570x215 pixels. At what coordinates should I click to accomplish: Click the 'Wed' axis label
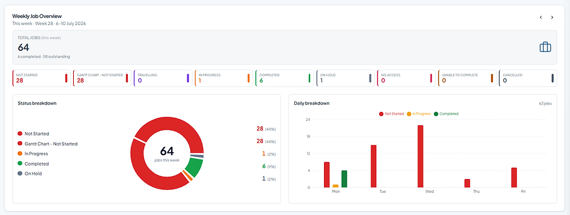(x=429, y=191)
